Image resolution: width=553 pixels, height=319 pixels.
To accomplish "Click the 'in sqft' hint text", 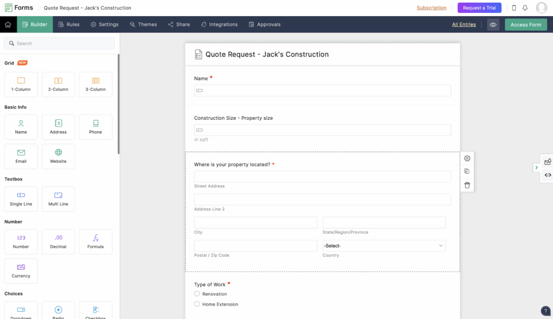I will click(x=201, y=140).
